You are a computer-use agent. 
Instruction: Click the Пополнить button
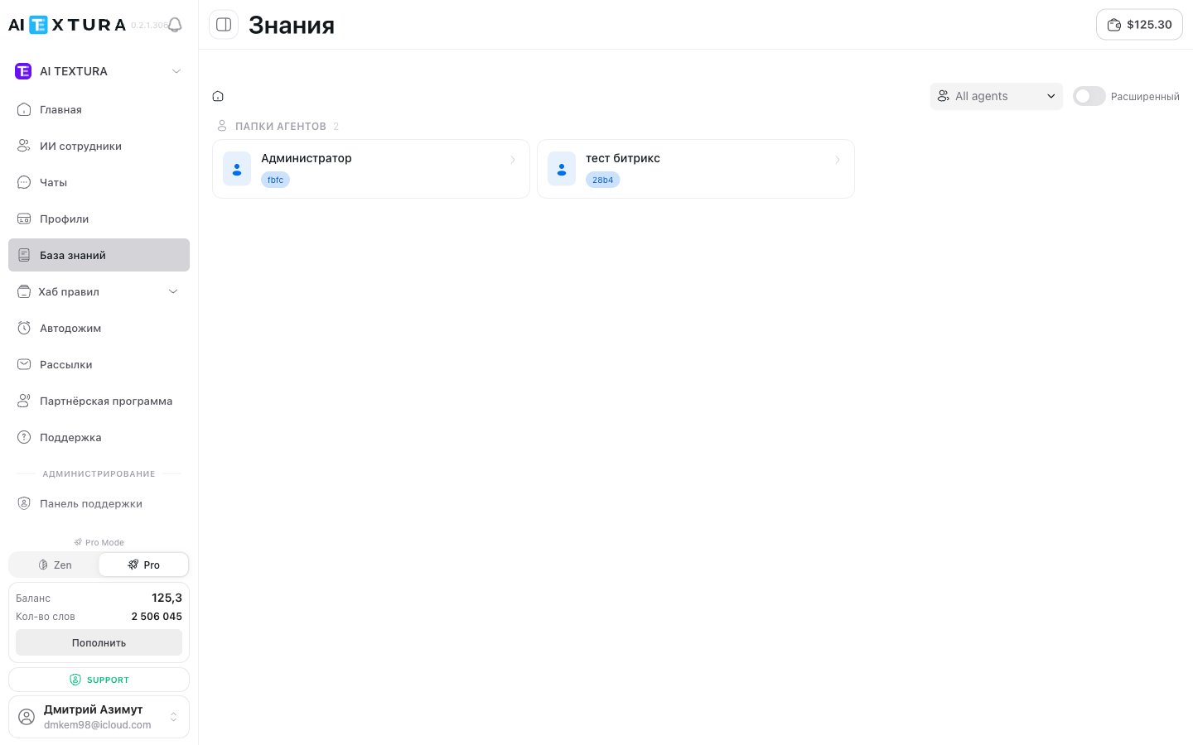(99, 642)
